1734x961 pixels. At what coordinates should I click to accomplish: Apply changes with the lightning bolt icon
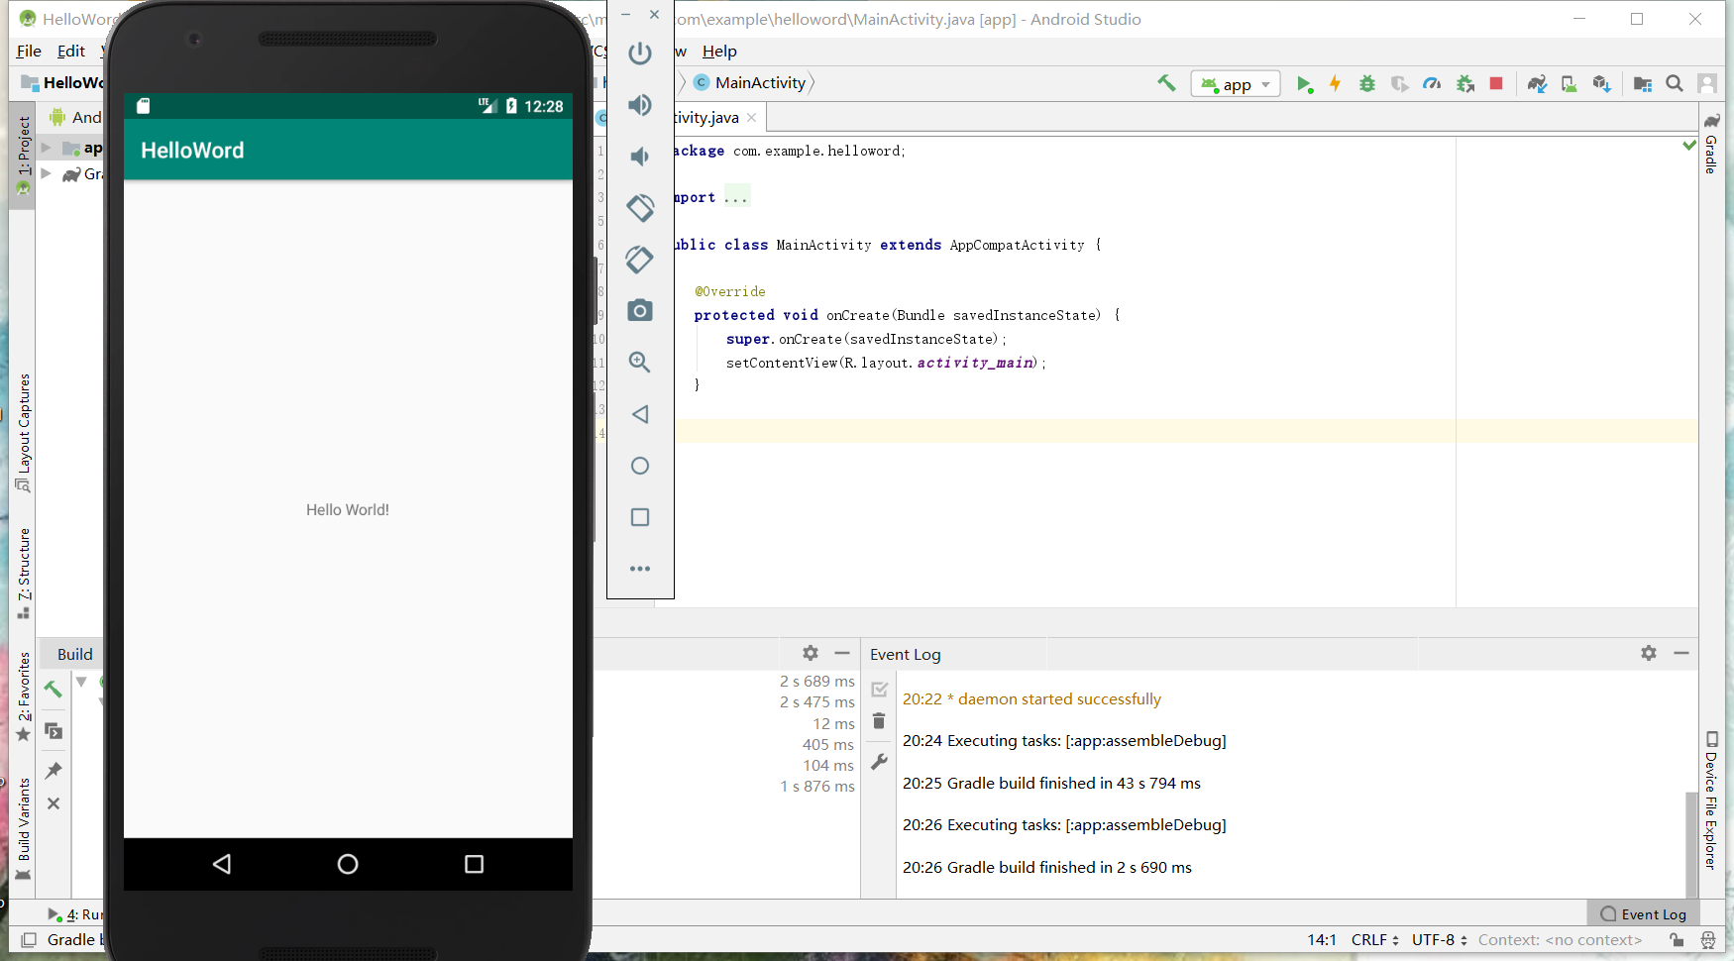(x=1335, y=84)
